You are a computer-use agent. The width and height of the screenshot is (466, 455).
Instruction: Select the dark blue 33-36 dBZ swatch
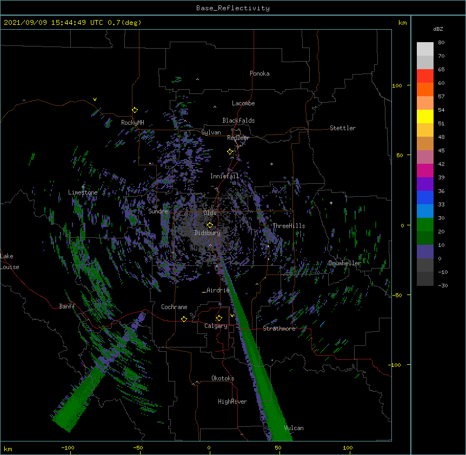pyautogui.click(x=425, y=198)
